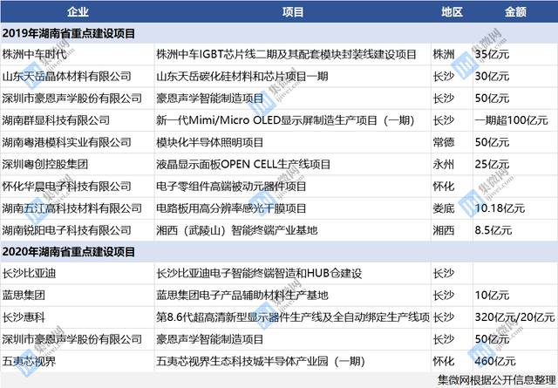
Task: Click the 项目 column header
Action: tap(293, 12)
